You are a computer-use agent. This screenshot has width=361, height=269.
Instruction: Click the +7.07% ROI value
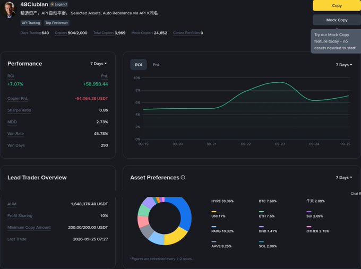[x=15, y=84]
